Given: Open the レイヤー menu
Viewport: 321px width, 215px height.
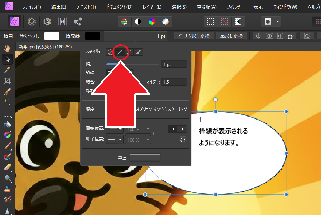Looking at the screenshot, I should coord(152,7).
